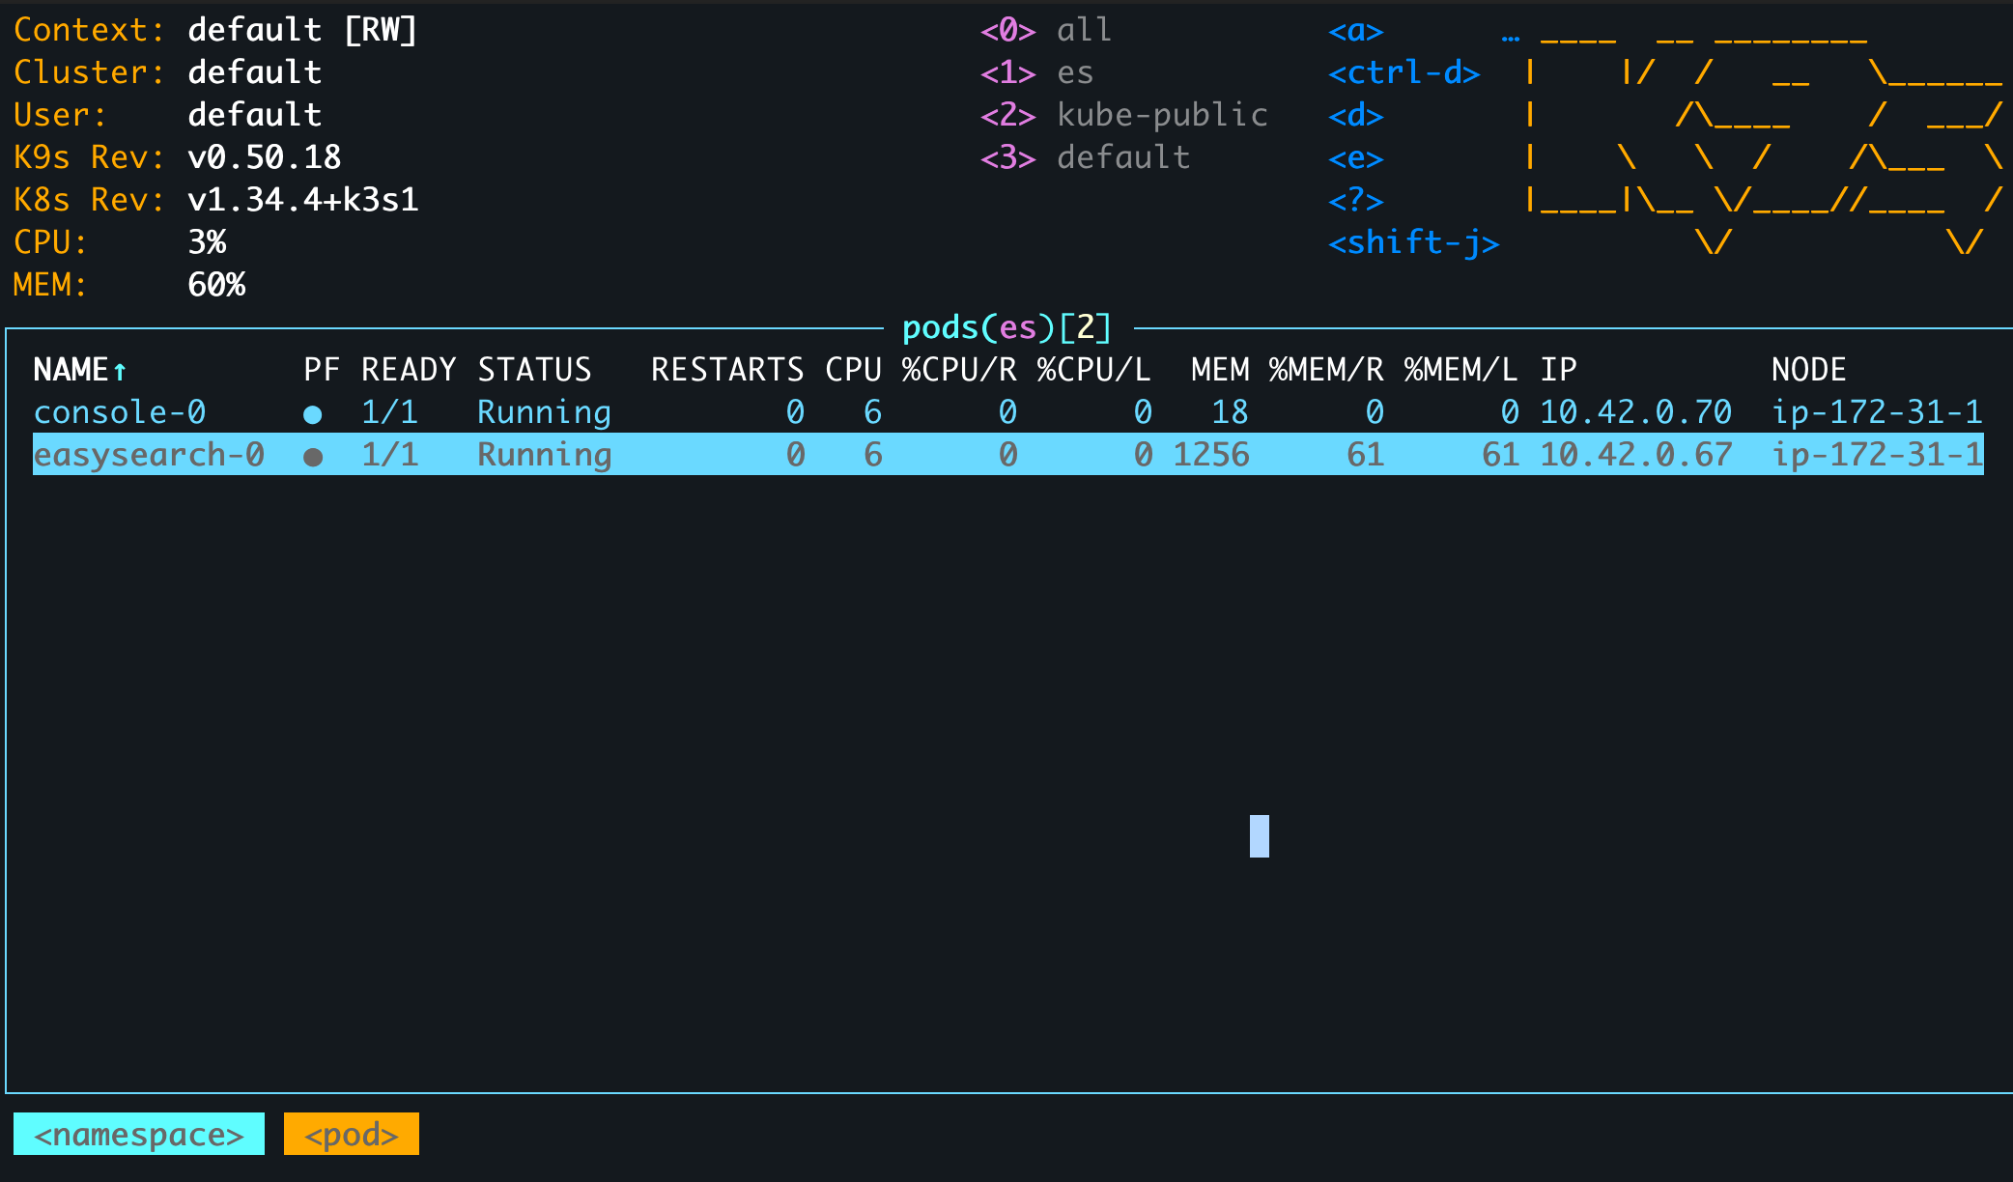Screen dimensions: 2013x1182
Task: Sort by the MEM column header
Action: [1219, 370]
